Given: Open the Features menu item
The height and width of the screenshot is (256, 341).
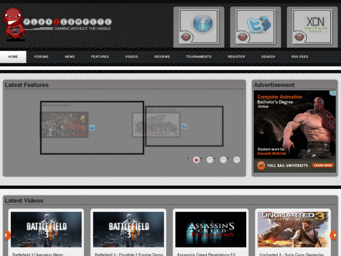Looking at the screenshot, I should coord(100,57).
